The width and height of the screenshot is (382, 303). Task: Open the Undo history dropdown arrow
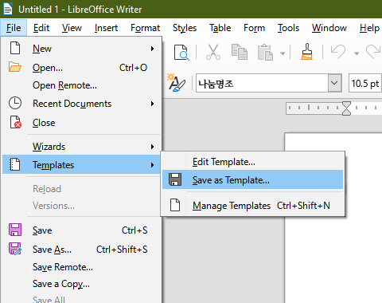coord(357,53)
